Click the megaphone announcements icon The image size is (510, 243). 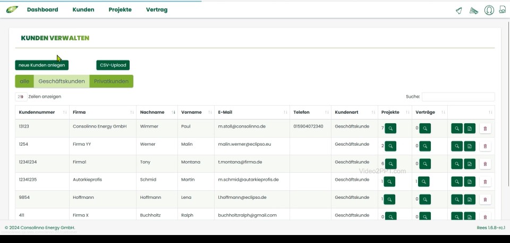474,11
